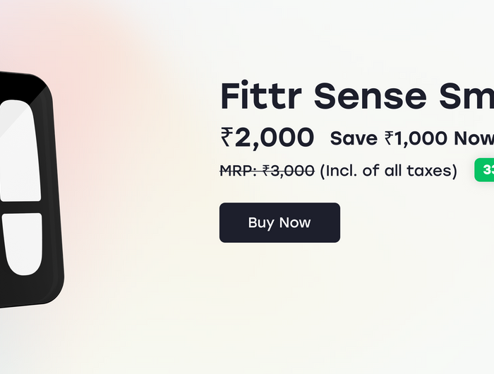Viewport: 494px width, 374px height.
Task: Select the ₹2,000 sale price
Action: click(x=267, y=138)
